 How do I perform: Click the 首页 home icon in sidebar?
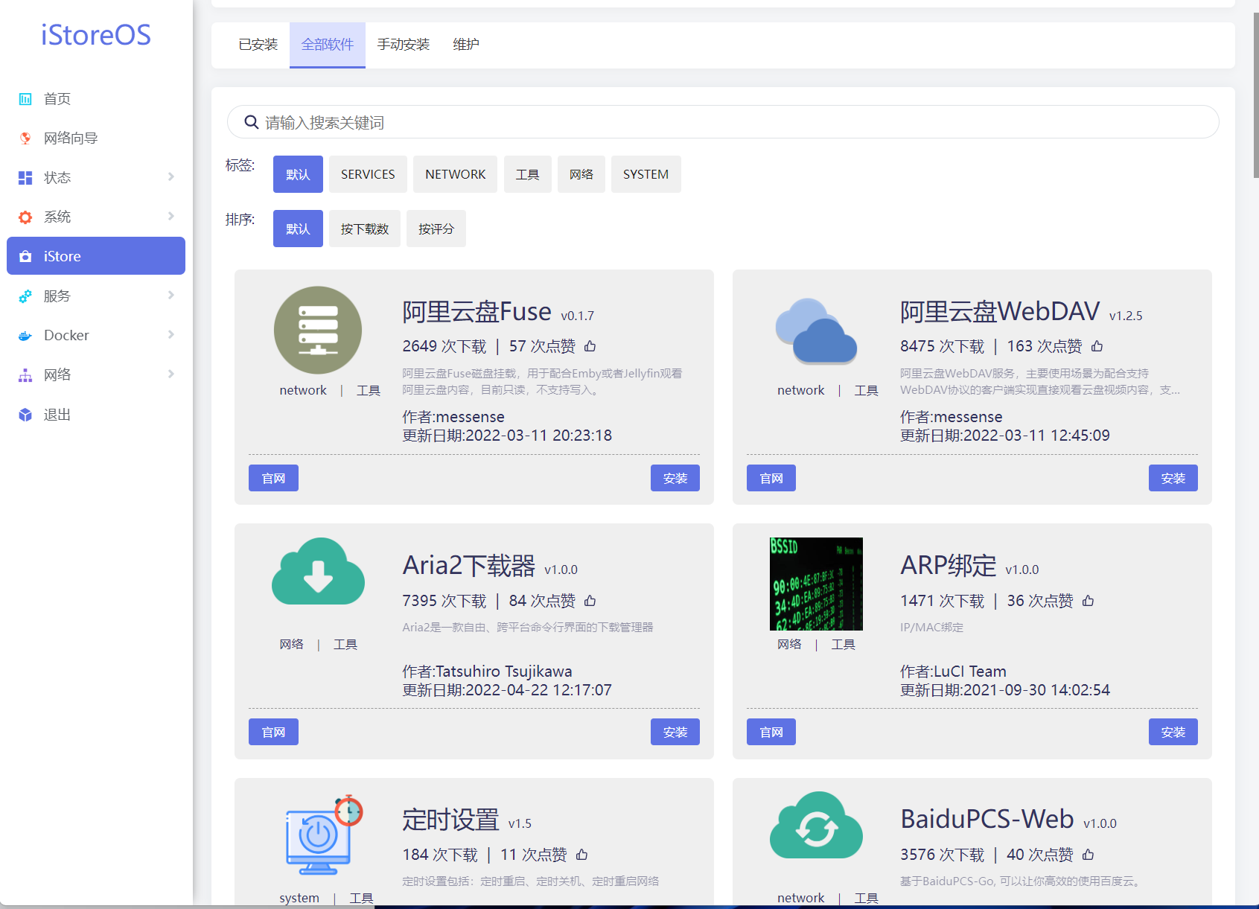[25, 99]
